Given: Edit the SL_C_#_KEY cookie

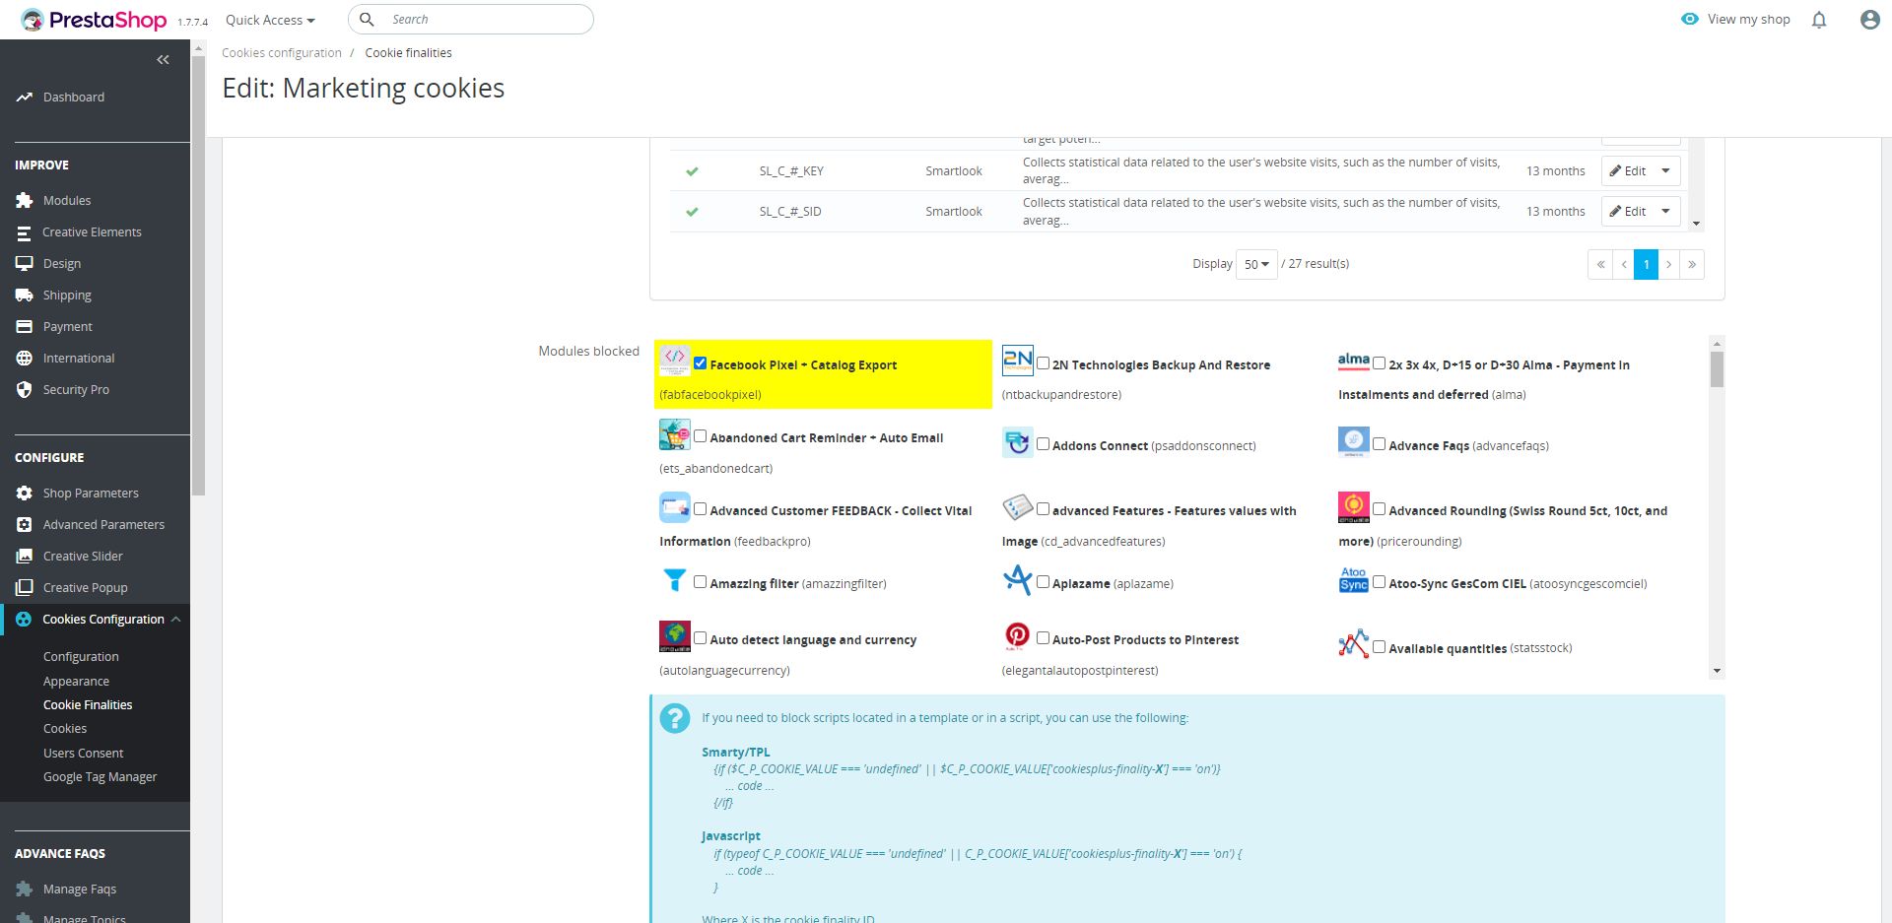Looking at the screenshot, I should click(1628, 171).
